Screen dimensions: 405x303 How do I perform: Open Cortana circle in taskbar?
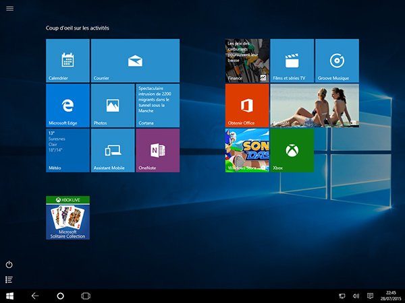coord(60,296)
